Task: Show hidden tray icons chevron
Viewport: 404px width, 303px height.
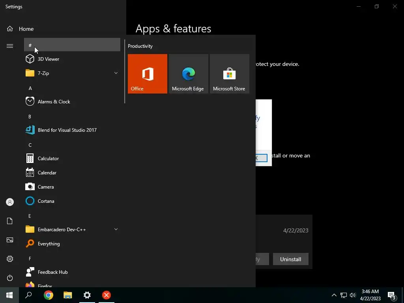Action: click(334, 295)
